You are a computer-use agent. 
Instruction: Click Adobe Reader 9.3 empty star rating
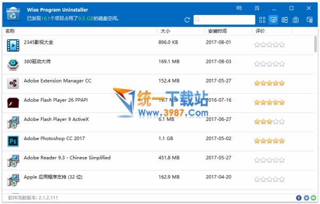click(x=269, y=160)
